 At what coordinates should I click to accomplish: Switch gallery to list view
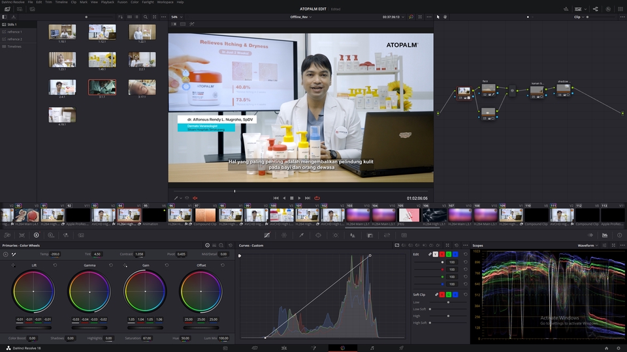pyautogui.click(x=137, y=17)
